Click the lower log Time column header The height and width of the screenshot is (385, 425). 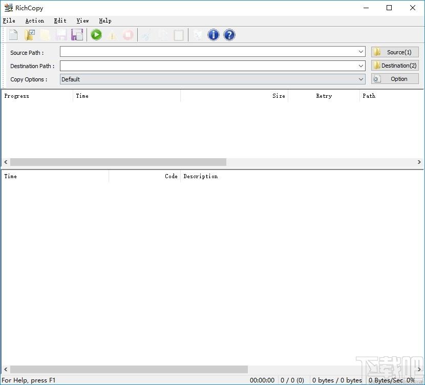pos(55,177)
